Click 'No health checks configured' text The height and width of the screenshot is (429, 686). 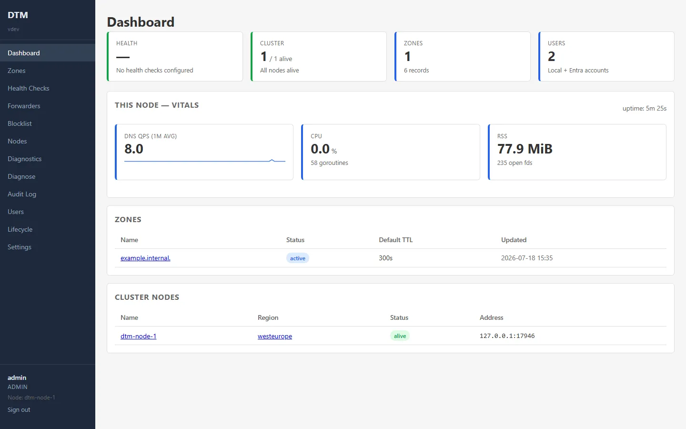coord(155,70)
